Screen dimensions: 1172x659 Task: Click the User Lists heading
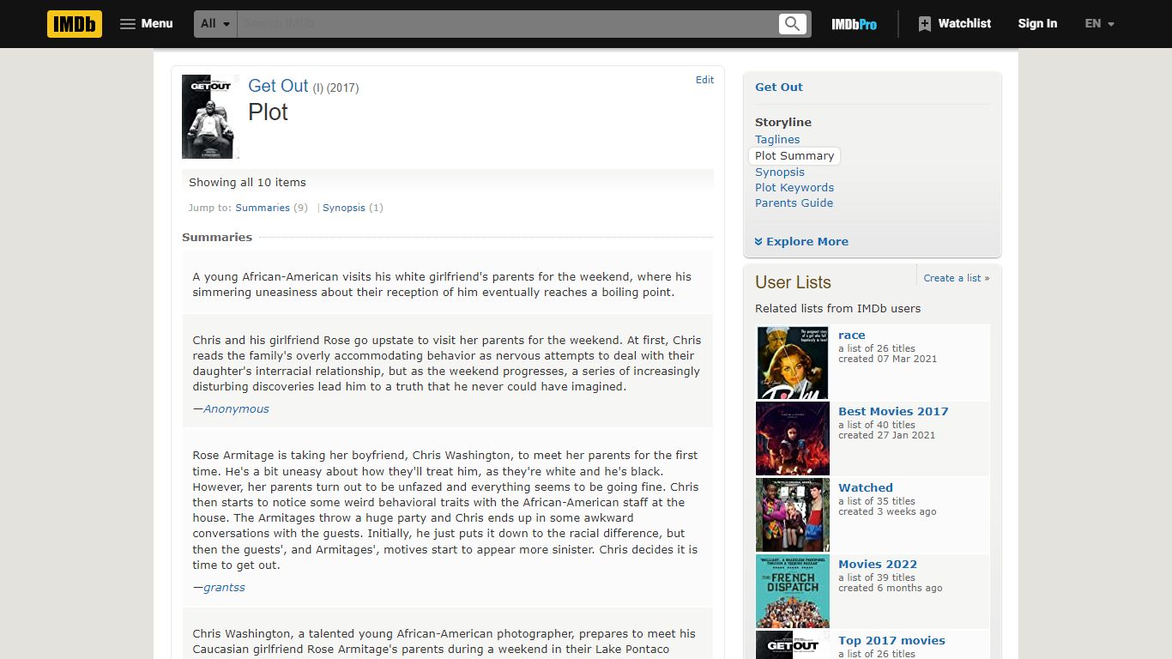tap(793, 282)
